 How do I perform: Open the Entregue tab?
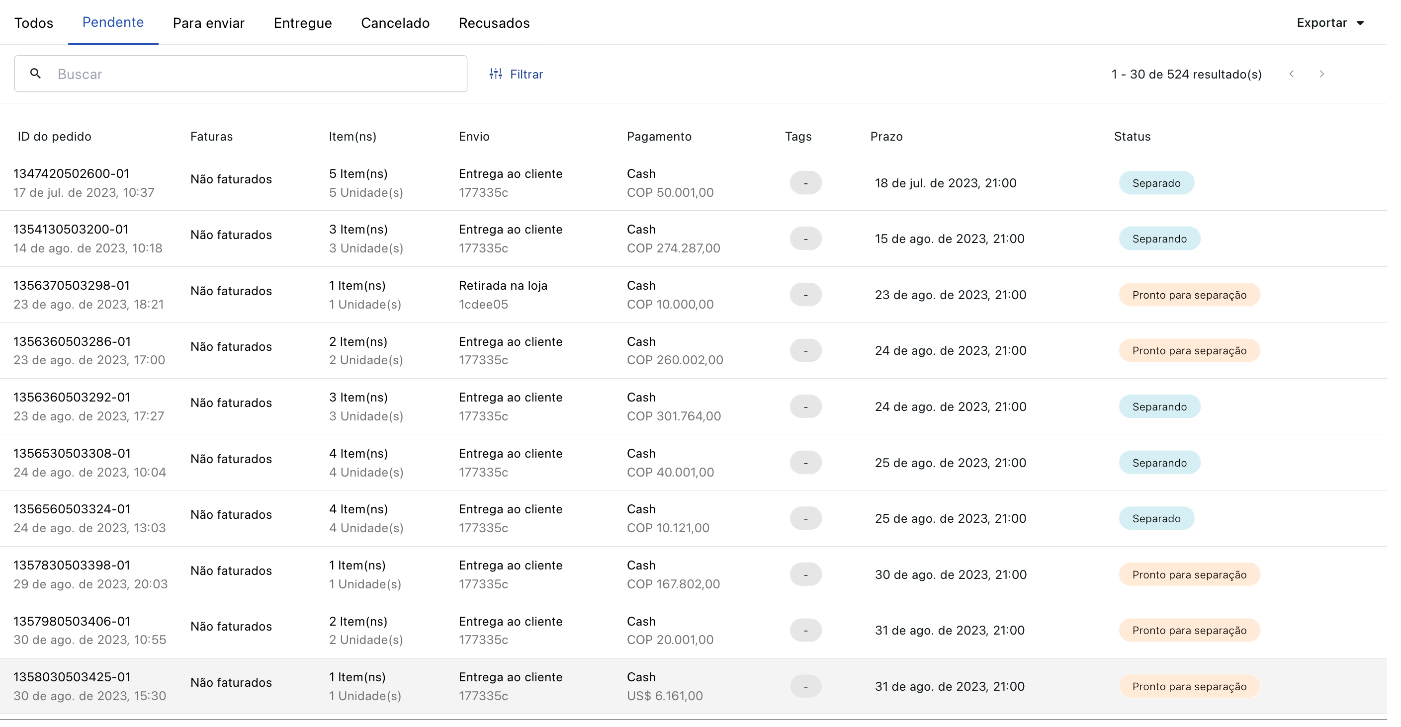pyautogui.click(x=302, y=23)
